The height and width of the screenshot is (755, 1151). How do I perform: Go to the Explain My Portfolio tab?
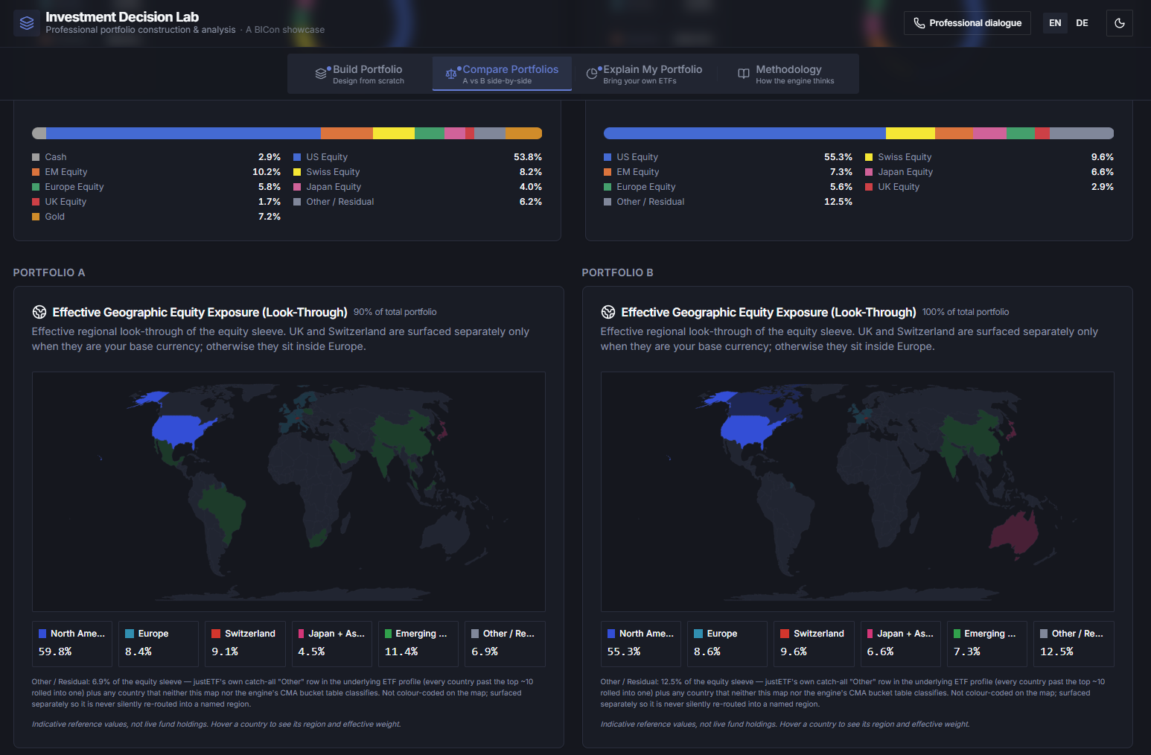click(644, 74)
